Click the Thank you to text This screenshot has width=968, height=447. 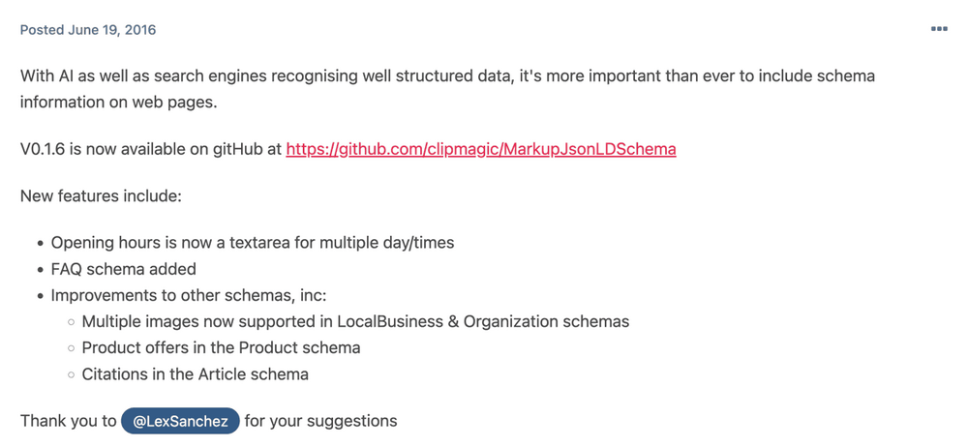pyautogui.click(x=68, y=421)
